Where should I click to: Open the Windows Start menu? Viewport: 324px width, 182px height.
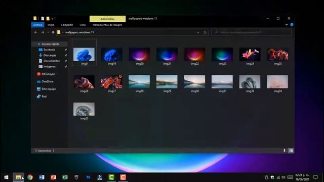(x=6, y=177)
